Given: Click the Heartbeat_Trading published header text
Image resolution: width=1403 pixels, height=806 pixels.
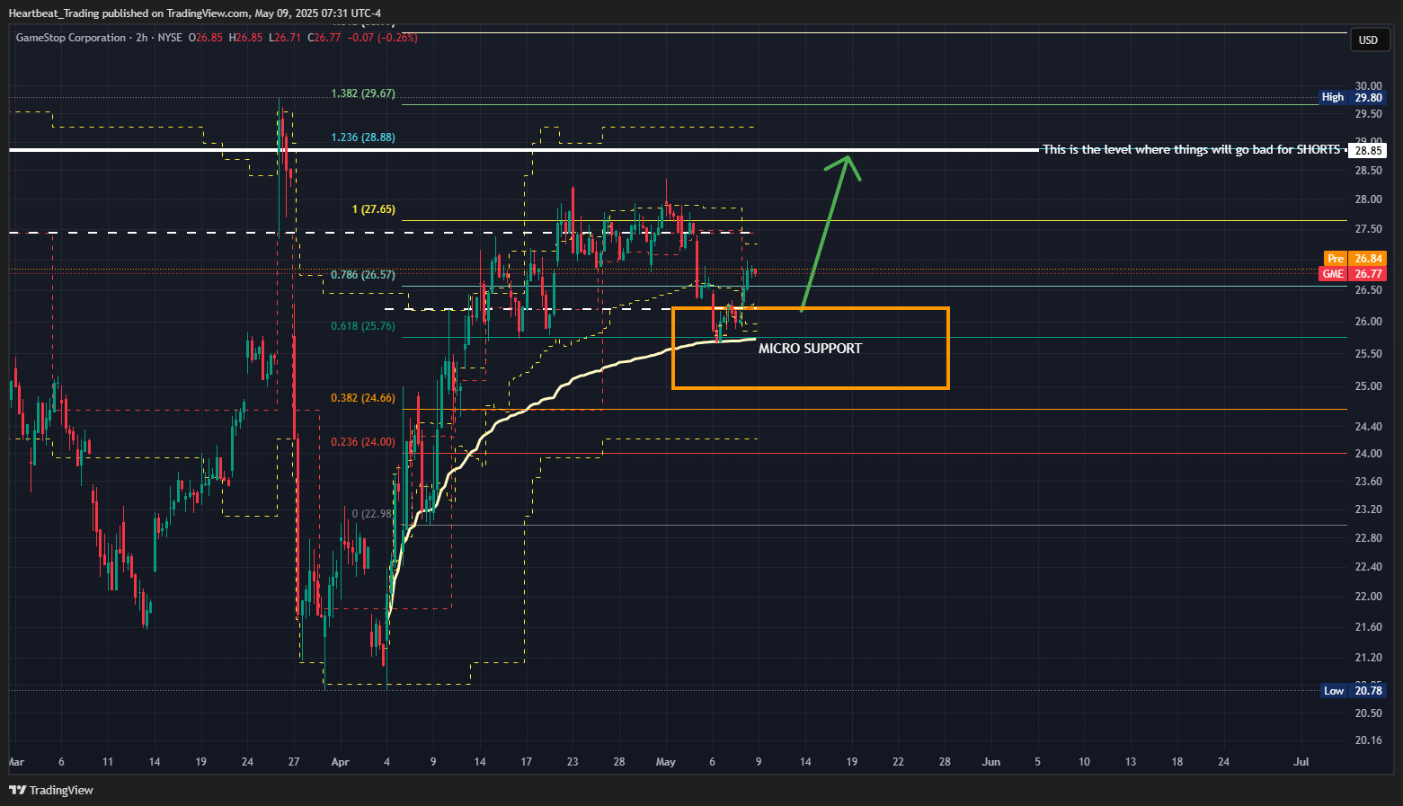Looking at the screenshot, I should tap(194, 13).
